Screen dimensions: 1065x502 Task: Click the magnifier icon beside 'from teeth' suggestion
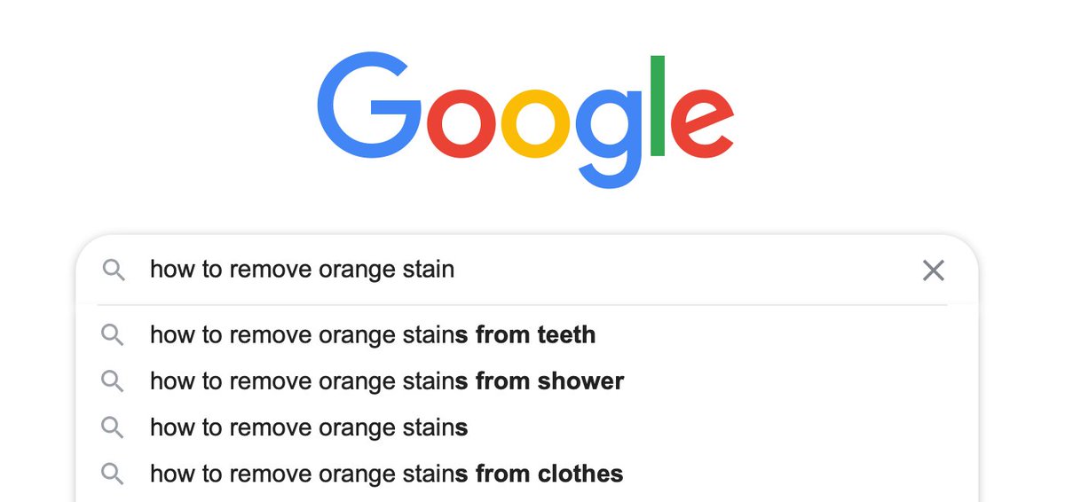click(x=112, y=334)
